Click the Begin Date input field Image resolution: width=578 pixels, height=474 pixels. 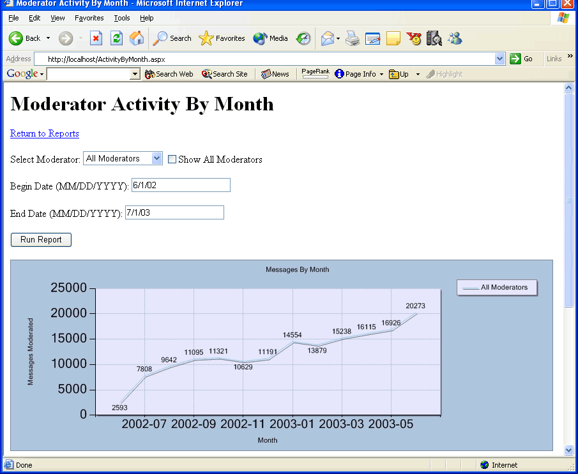[x=181, y=185]
